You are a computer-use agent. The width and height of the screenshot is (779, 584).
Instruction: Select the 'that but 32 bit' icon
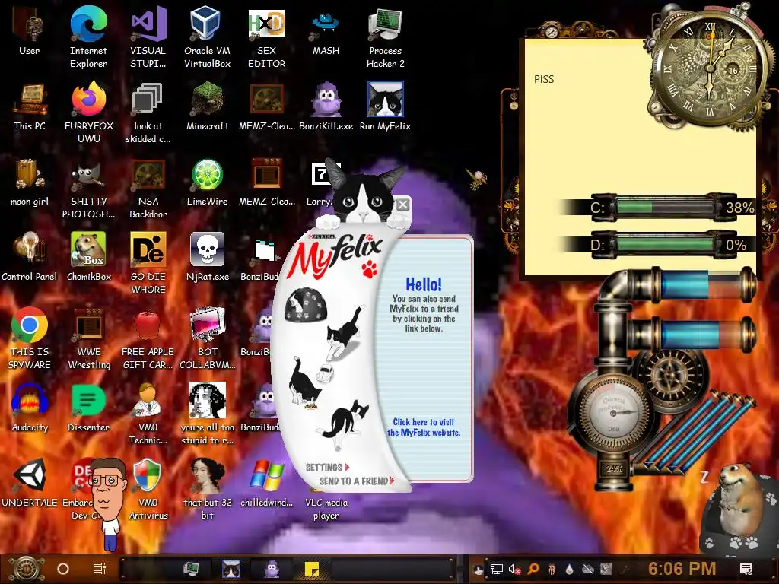tap(207, 476)
